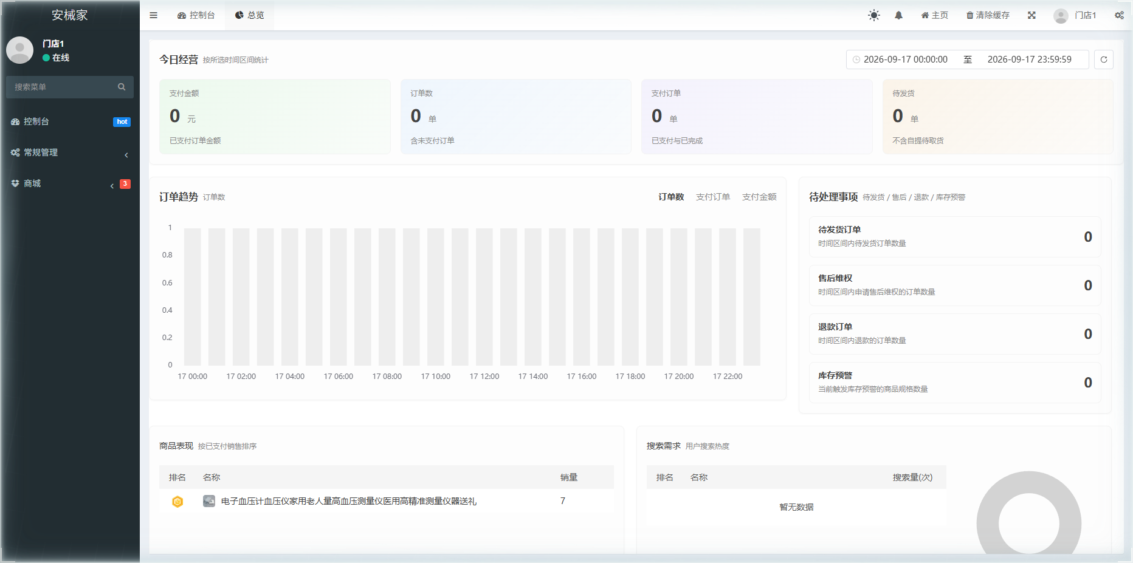
Task: Click the start date 2026-09-17 00:00:00 field
Action: click(x=906, y=60)
